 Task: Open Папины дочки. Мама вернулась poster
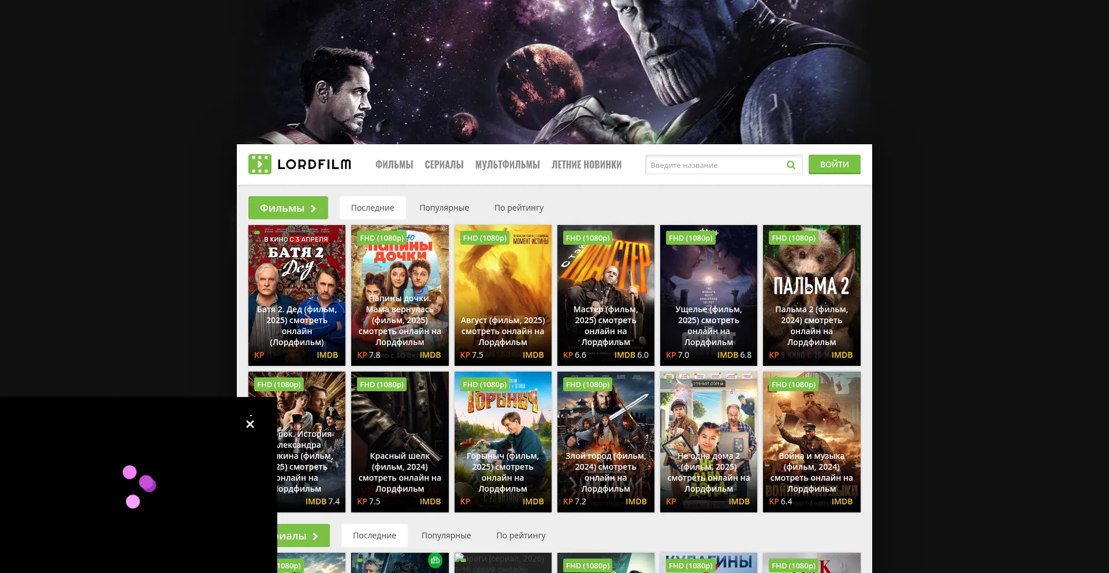click(x=400, y=295)
